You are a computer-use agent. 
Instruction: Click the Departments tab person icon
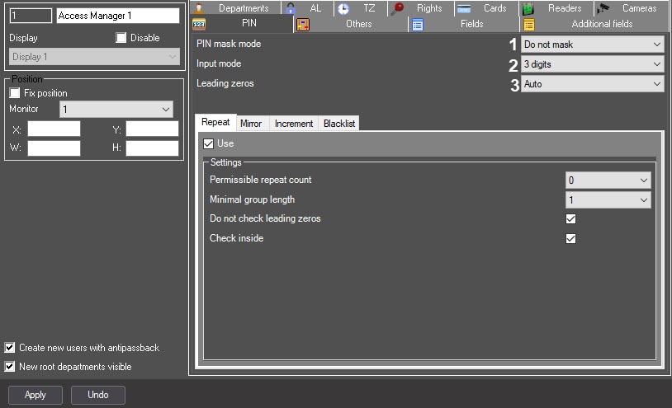(x=199, y=8)
